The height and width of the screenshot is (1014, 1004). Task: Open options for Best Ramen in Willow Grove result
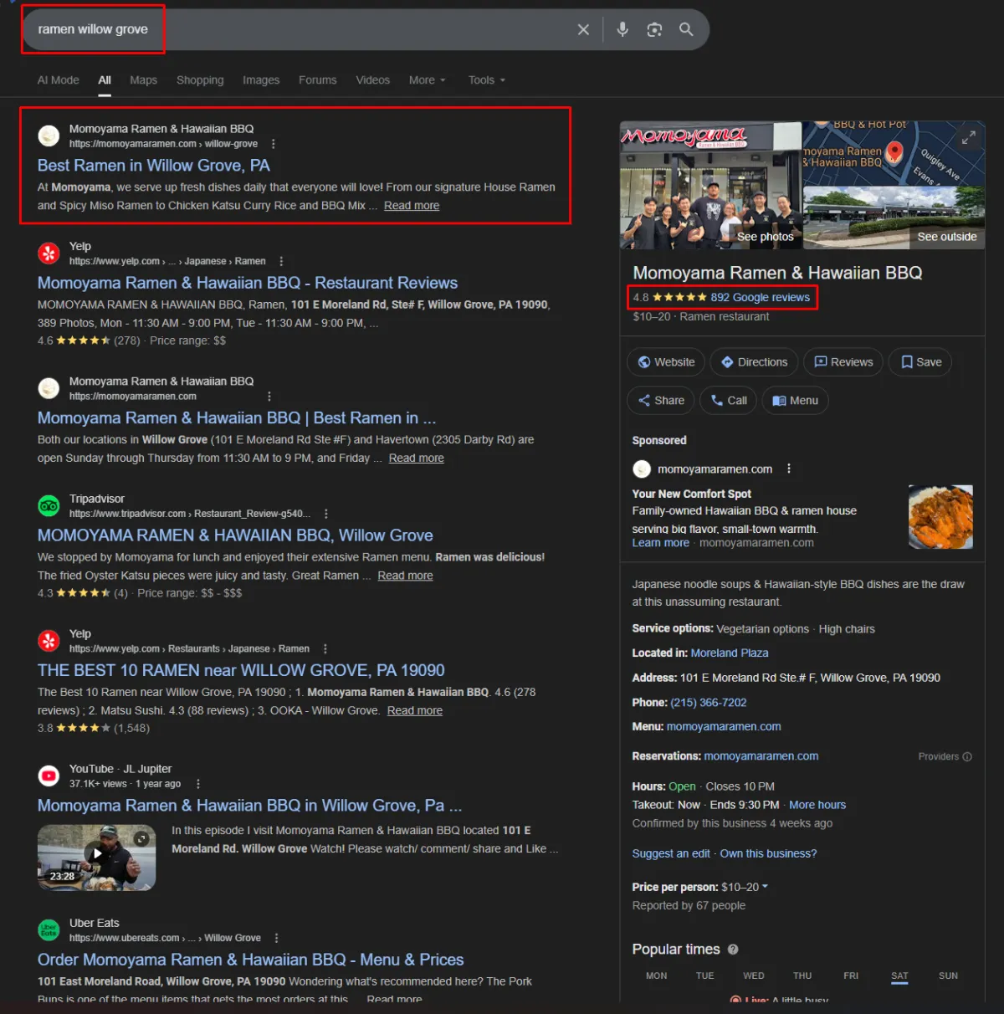[273, 144]
